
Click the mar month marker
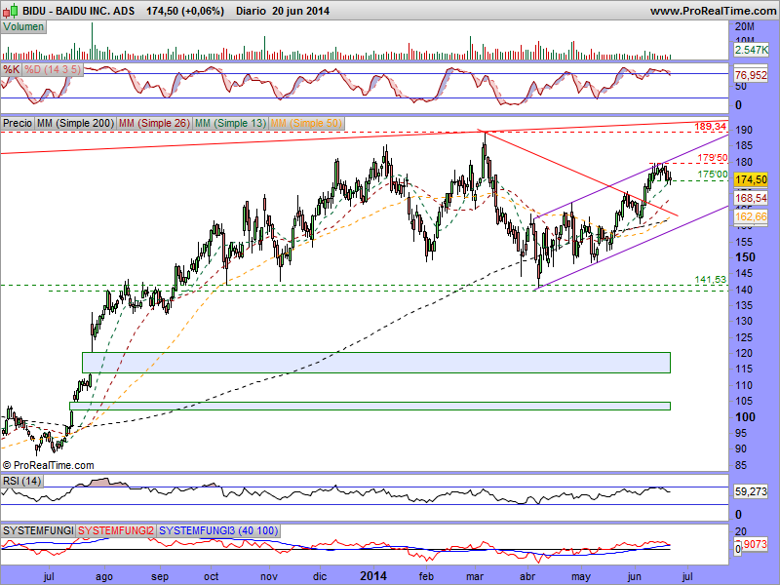(475, 577)
